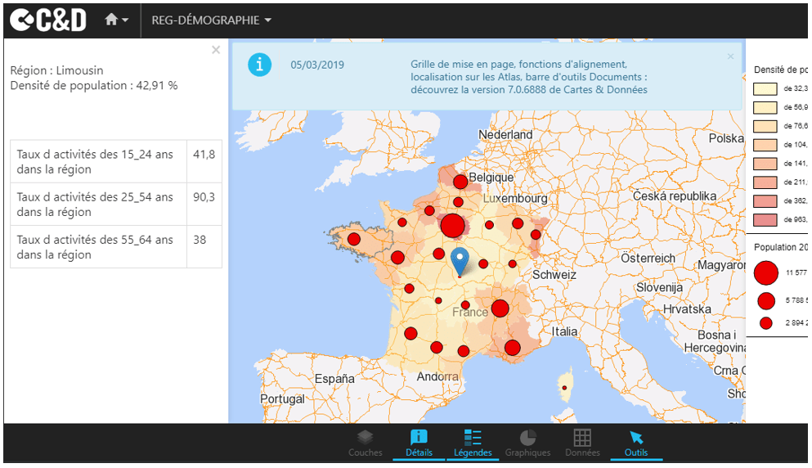The height and width of the screenshot is (468, 812).
Task: Open the Cartes & Données version announcement text
Action: [x=528, y=77]
